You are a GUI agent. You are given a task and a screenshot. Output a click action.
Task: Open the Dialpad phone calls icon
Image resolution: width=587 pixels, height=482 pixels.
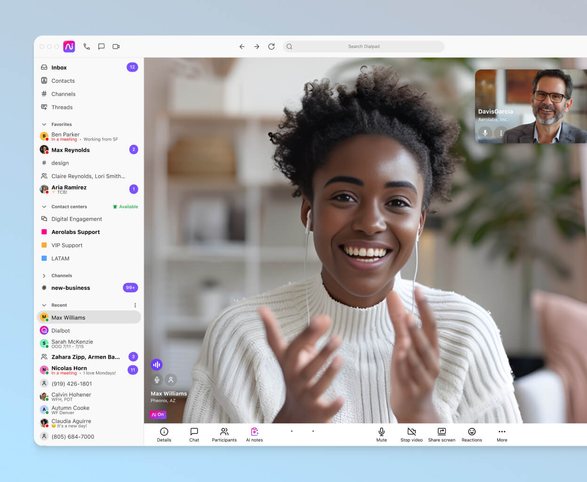[x=87, y=46]
